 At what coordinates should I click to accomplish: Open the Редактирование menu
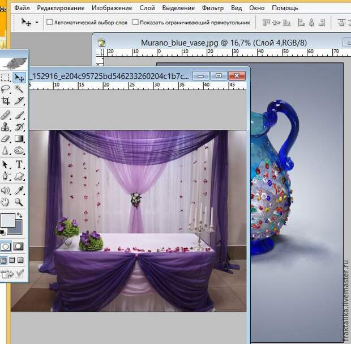coord(61,8)
